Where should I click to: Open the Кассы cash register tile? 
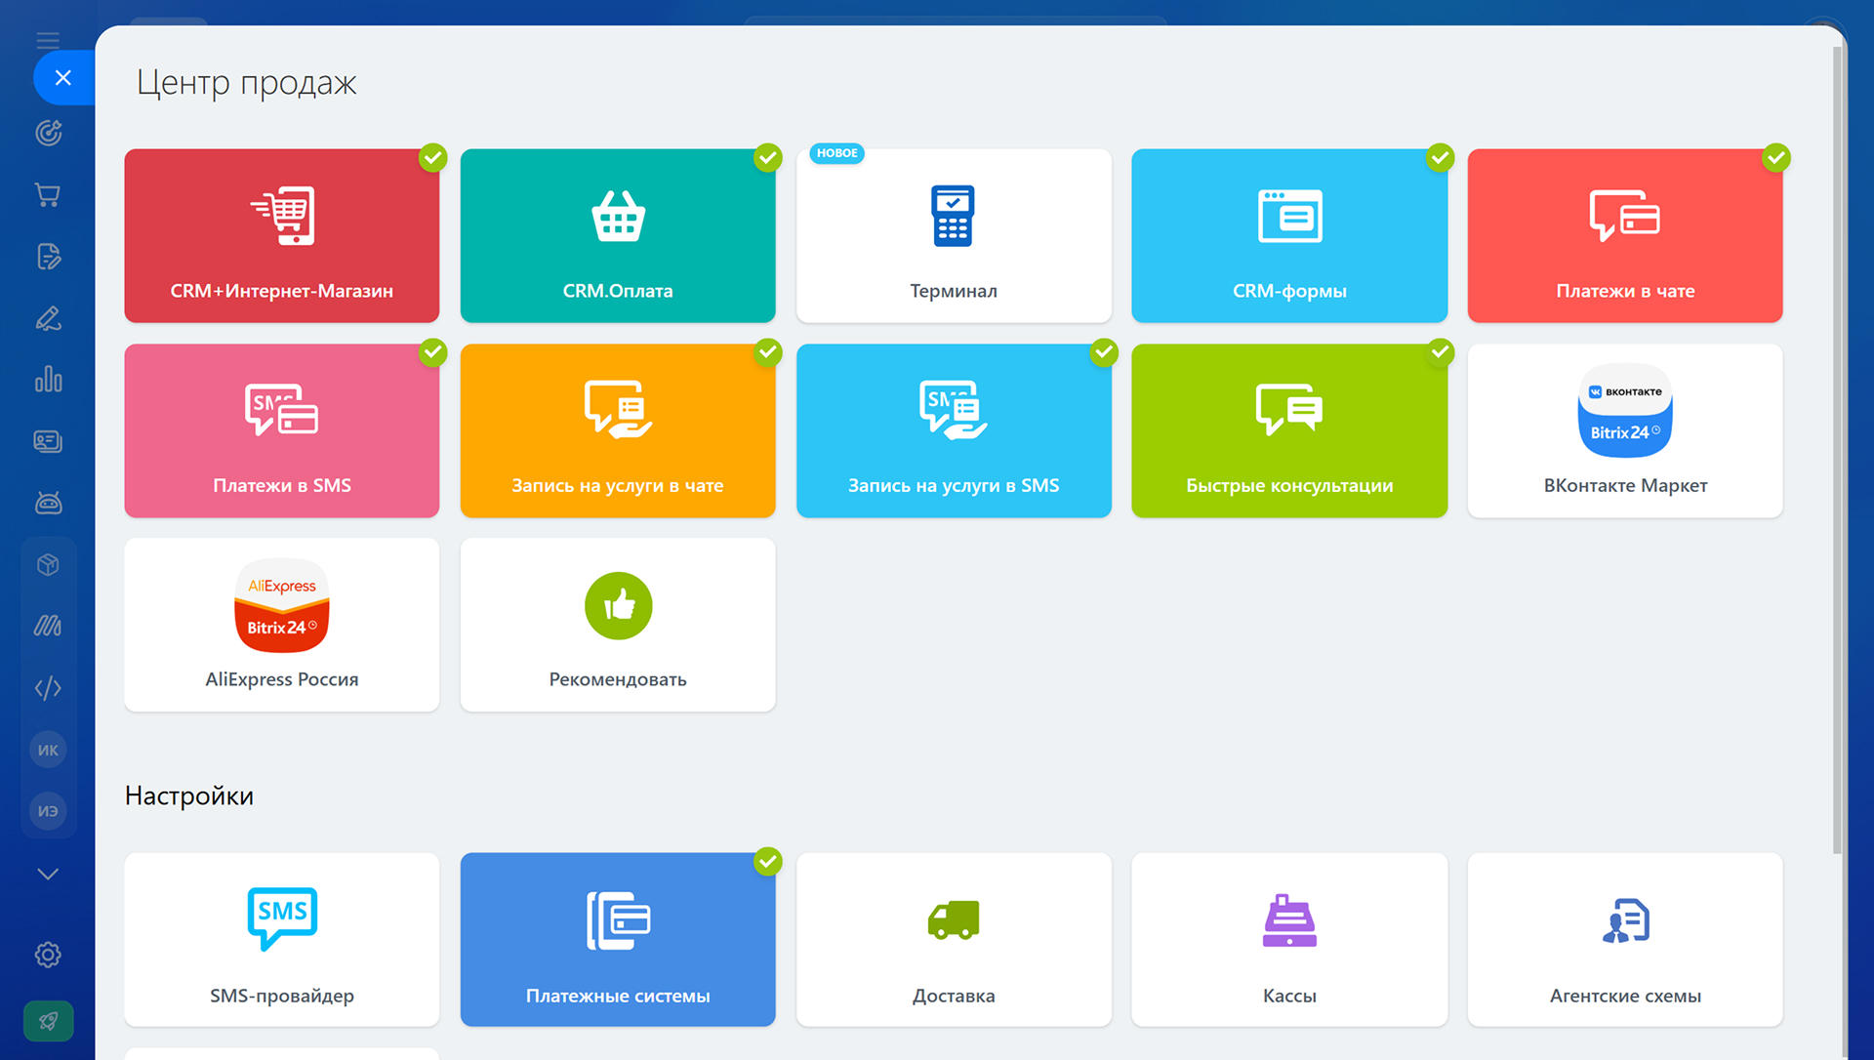(x=1289, y=940)
